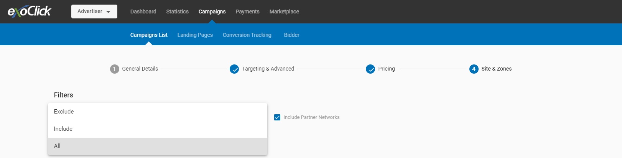622x158 pixels.
Task: Click the Targeting & Advanced checkmark icon
Action: click(x=234, y=69)
